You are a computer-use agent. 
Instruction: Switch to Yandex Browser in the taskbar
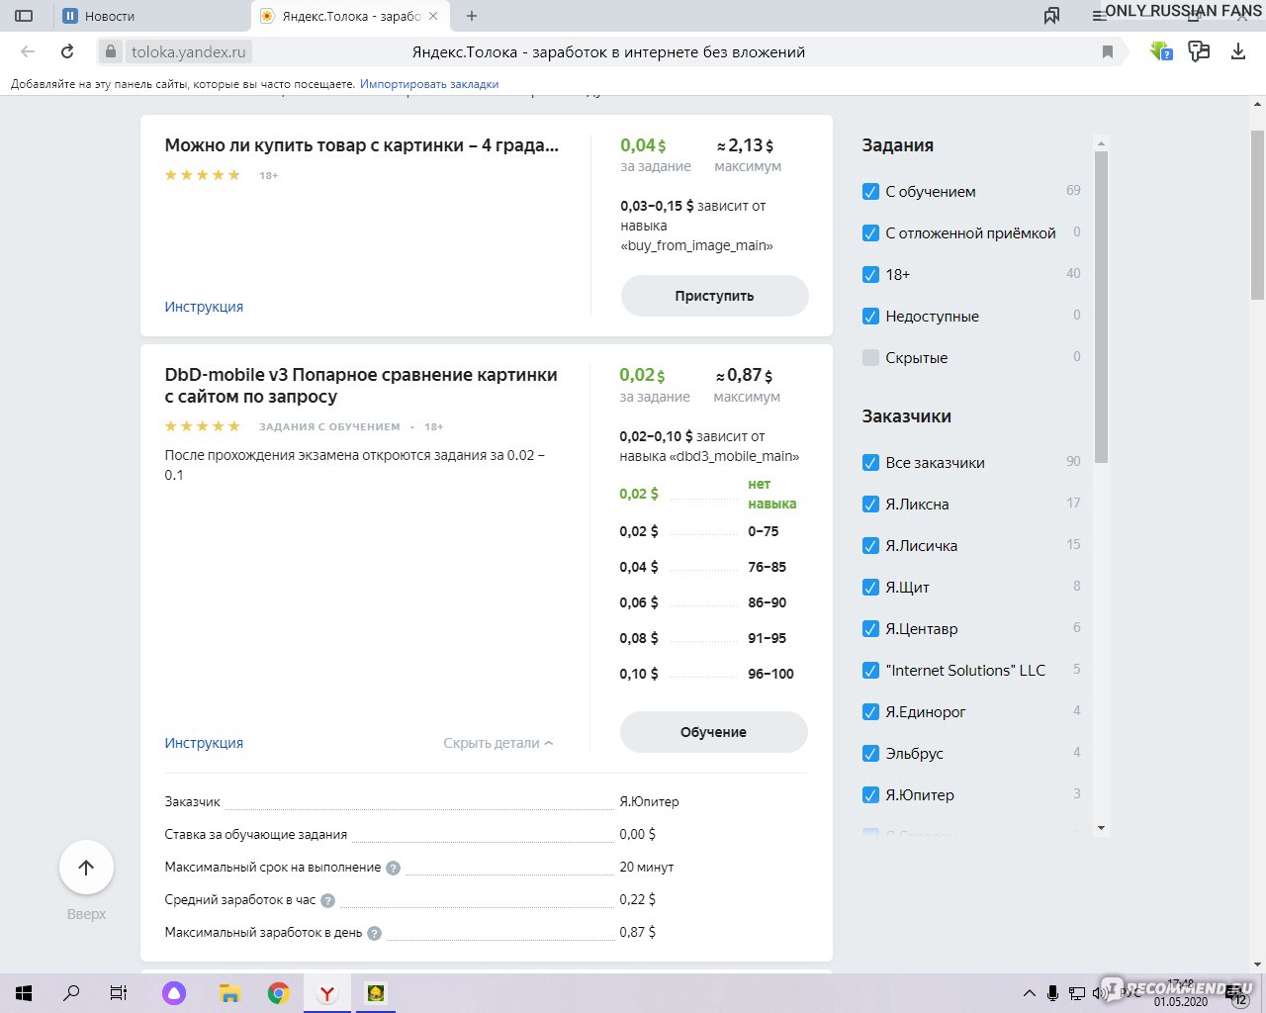pyautogui.click(x=327, y=993)
